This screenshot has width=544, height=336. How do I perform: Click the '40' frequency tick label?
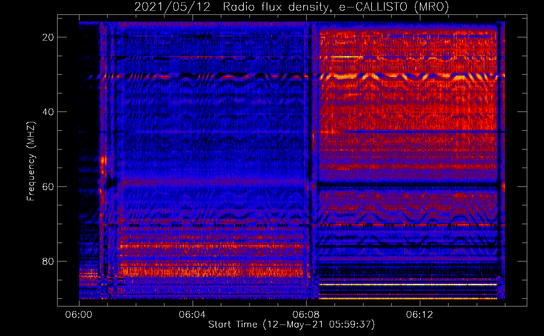pyautogui.click(x=48, y=112)
